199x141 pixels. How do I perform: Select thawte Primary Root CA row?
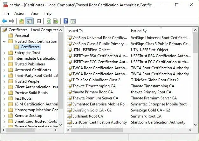(x=129, y=92)
